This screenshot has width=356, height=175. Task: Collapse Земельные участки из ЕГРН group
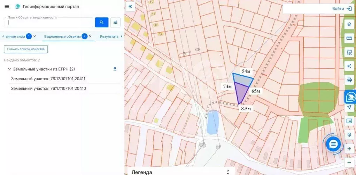point(9,69)
